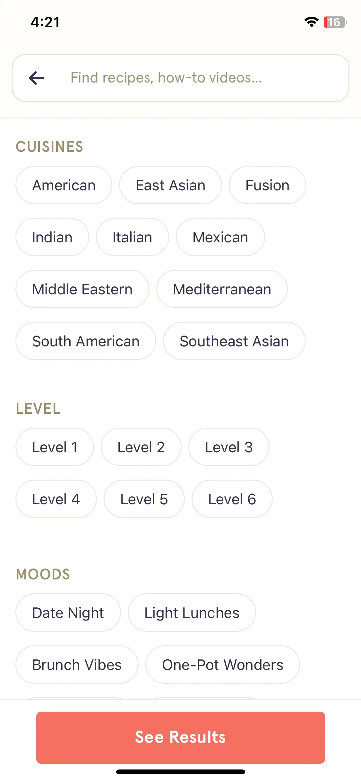Screen dimensions: 361x782
Task: Select the American cuisine chip
Action: pyautogui.click(x=64, y=185)
